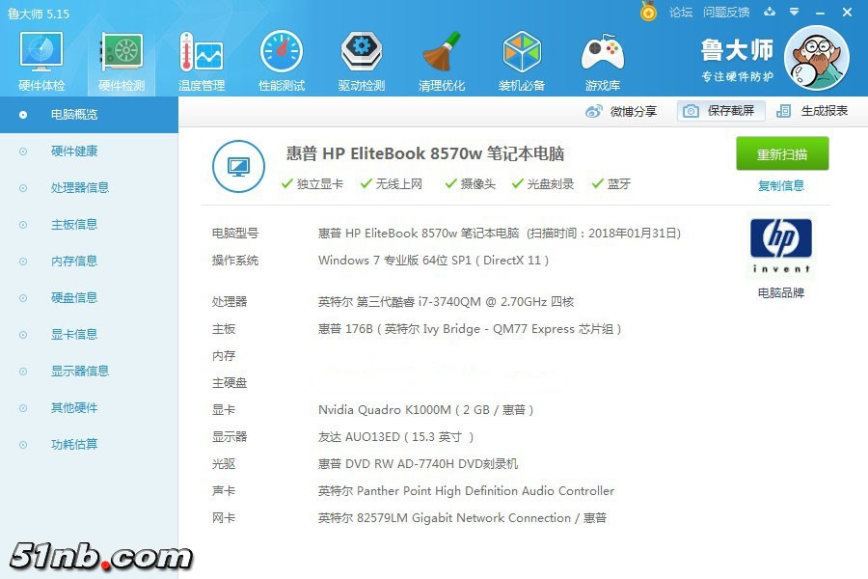
Task: Click the 鲁大师 5.15 window title
Action: click(x=39, y=14)
